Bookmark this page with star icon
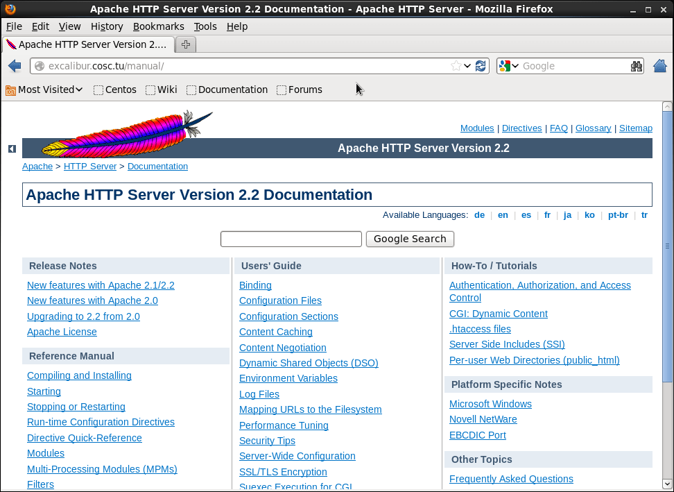 click(x=456, y=66)
